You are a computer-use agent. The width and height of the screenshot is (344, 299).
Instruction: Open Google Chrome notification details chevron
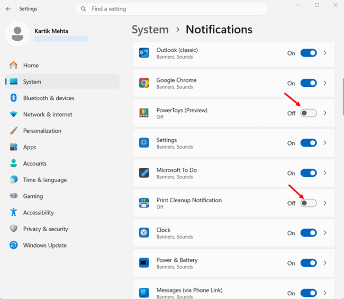325,83
